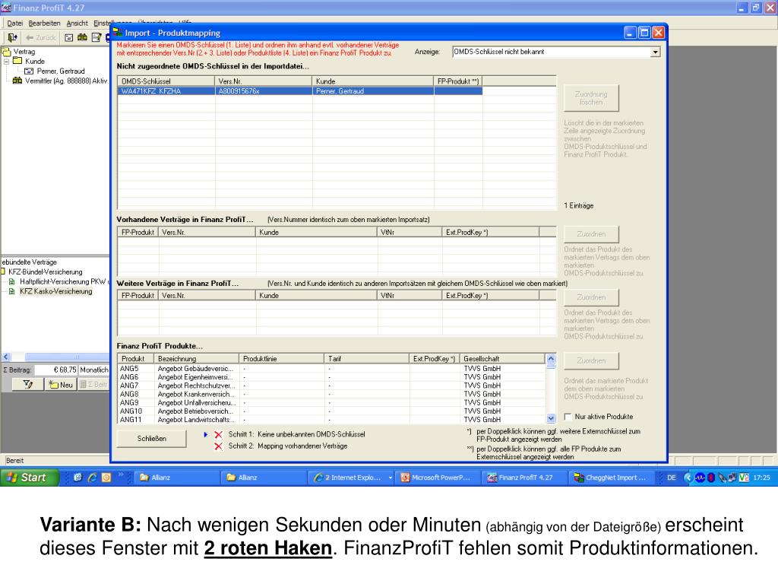Click the Neu button

[x=61, y=384]
